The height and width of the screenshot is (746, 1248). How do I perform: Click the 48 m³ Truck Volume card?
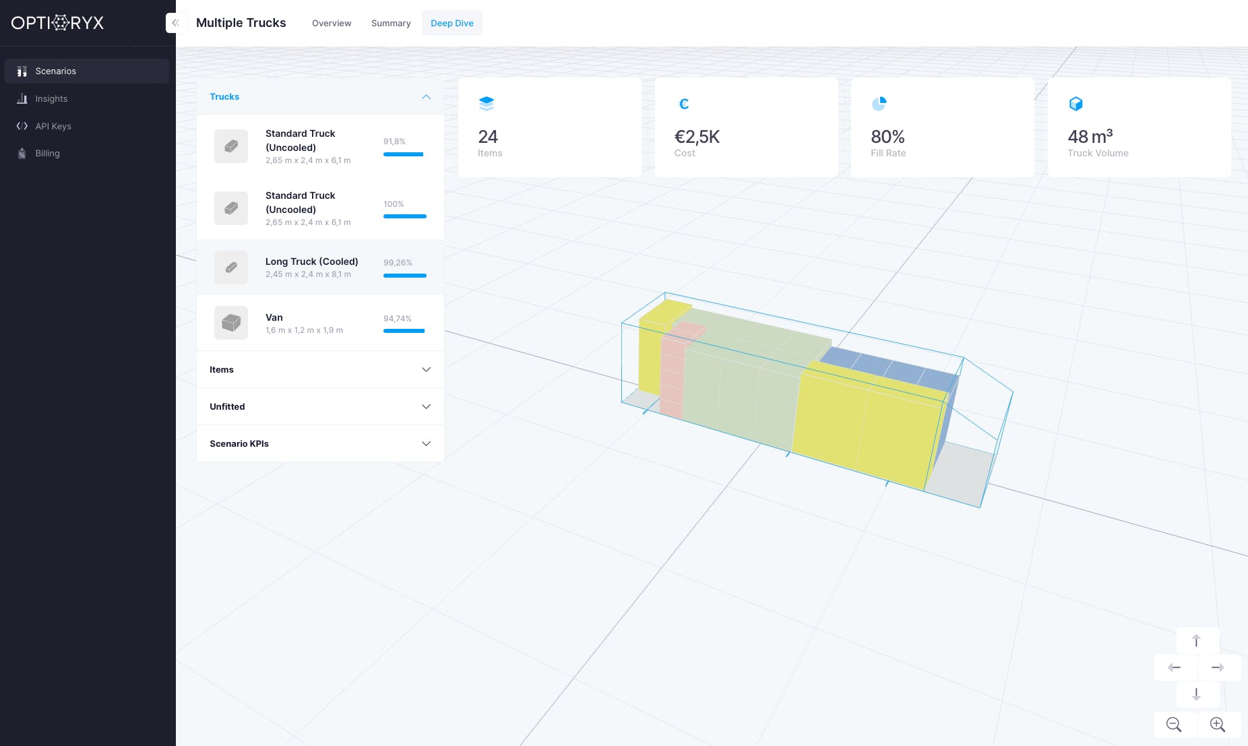pyautogui.click(x=1140, y=127)
